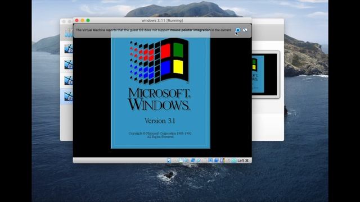360x202 pixels.
Task: Select highlighted VM entry in VirtualBox Manager list
Action: (67, 97)
